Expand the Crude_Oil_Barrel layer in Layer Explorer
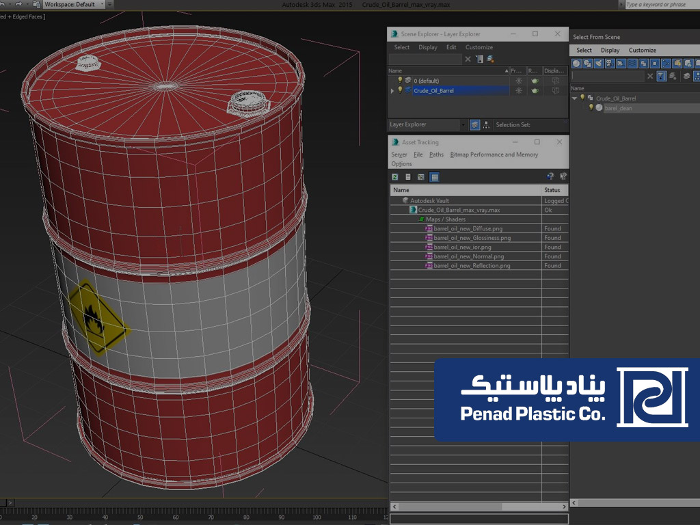Image resolution: width=700 pixels, height=525 pixels. pos(392,90)
